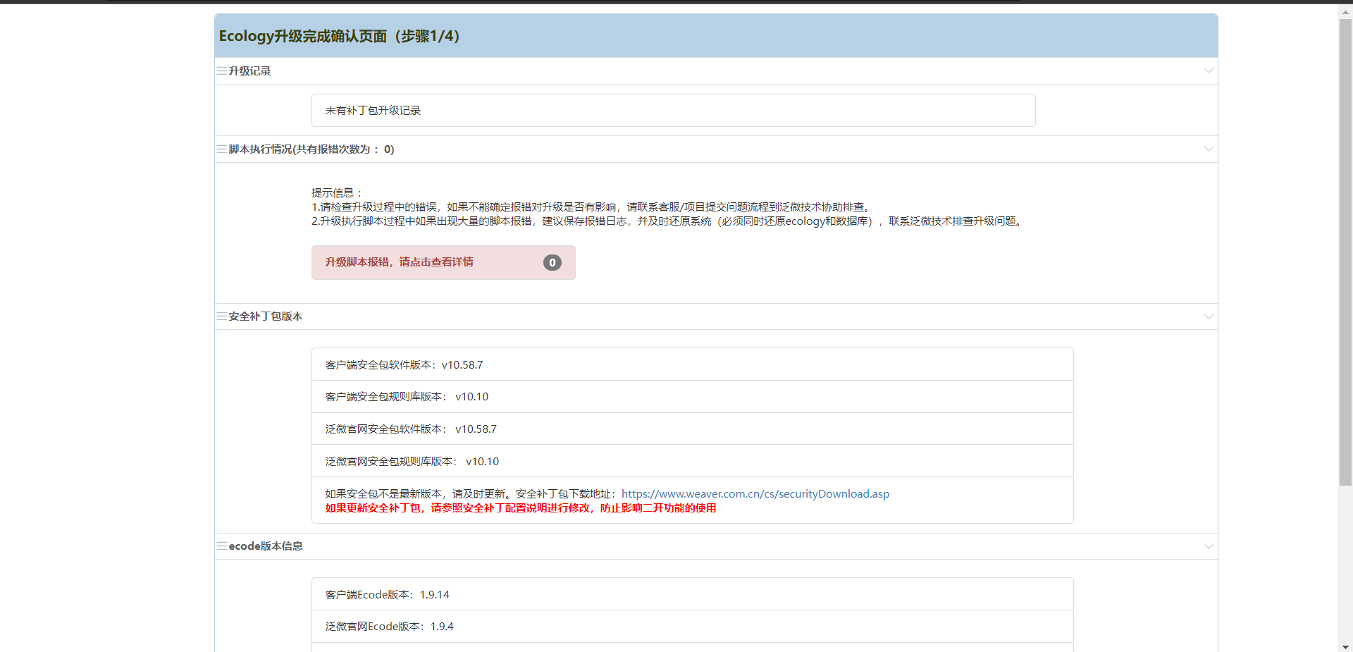Image resolution: width=1353 pixels, height=652 pixels.
Task: Collapse the ecode版本信息 section chevron
Action: tap(1209, 546)
